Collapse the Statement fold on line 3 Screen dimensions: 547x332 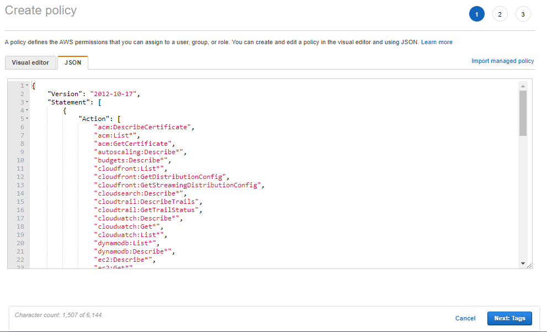[x=27, y=102]
